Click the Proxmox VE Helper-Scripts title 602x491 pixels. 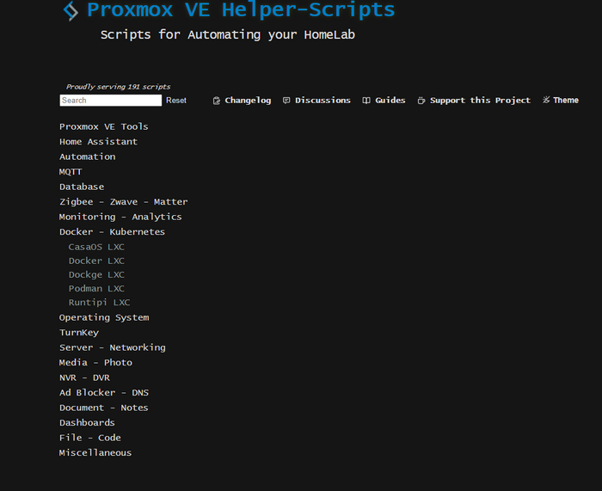[241, 9]
